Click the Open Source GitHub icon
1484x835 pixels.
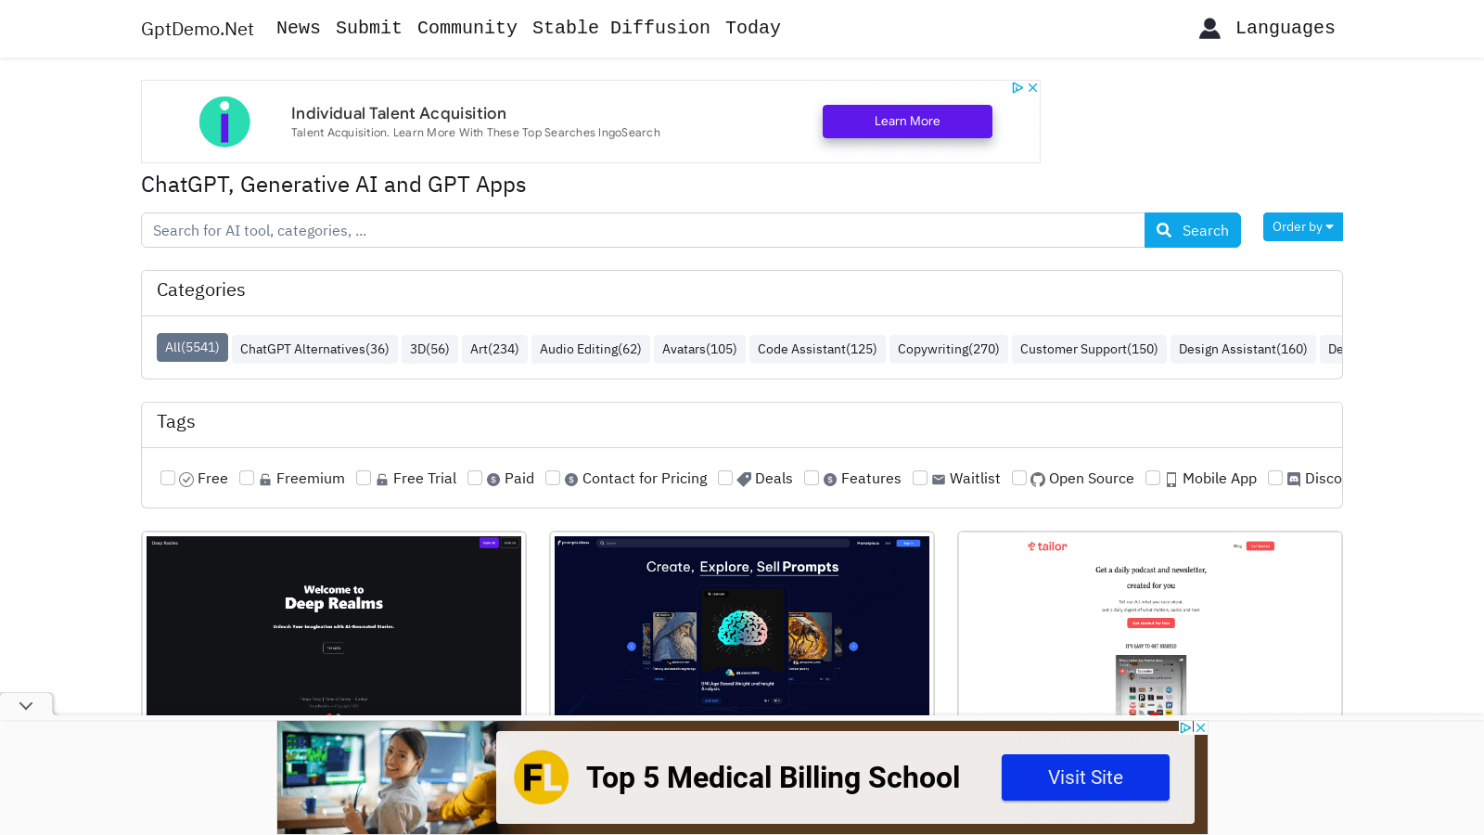click(1038, 480)
